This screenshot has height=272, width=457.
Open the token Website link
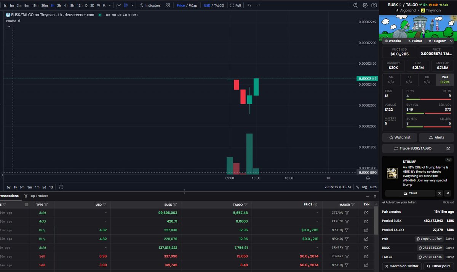(393, 41)
